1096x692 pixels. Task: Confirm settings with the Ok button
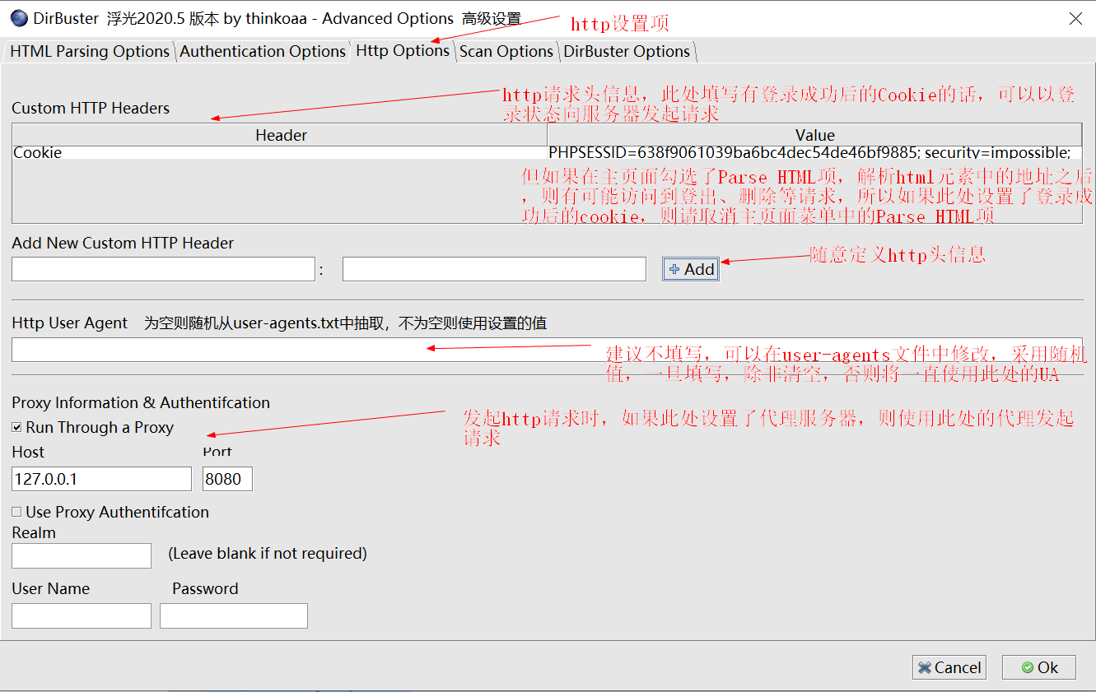coord(1039,667)
